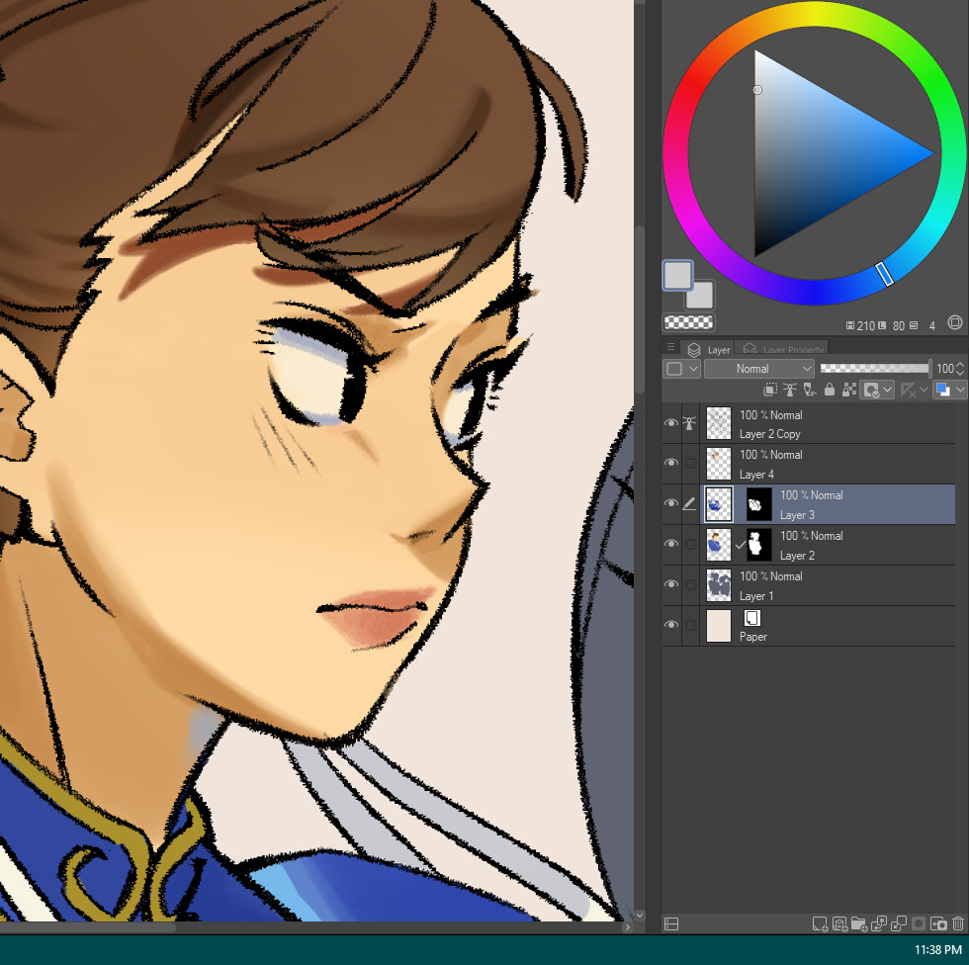Hide the Paper layer

pyautogui.click(x=671, y=625)
